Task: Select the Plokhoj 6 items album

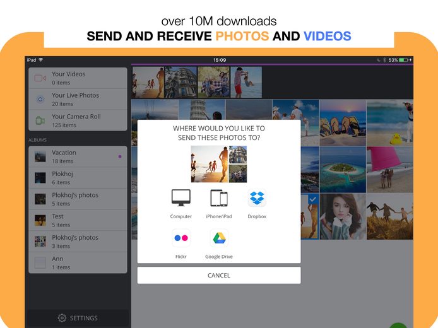Action: point(78,178)
